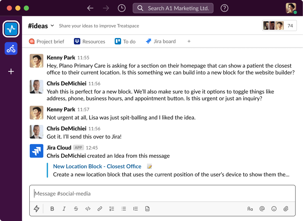The height and width of the screenshot is (221, 303).
Task: Open the Jira Cloud sender name
Action: coord(59,148)
